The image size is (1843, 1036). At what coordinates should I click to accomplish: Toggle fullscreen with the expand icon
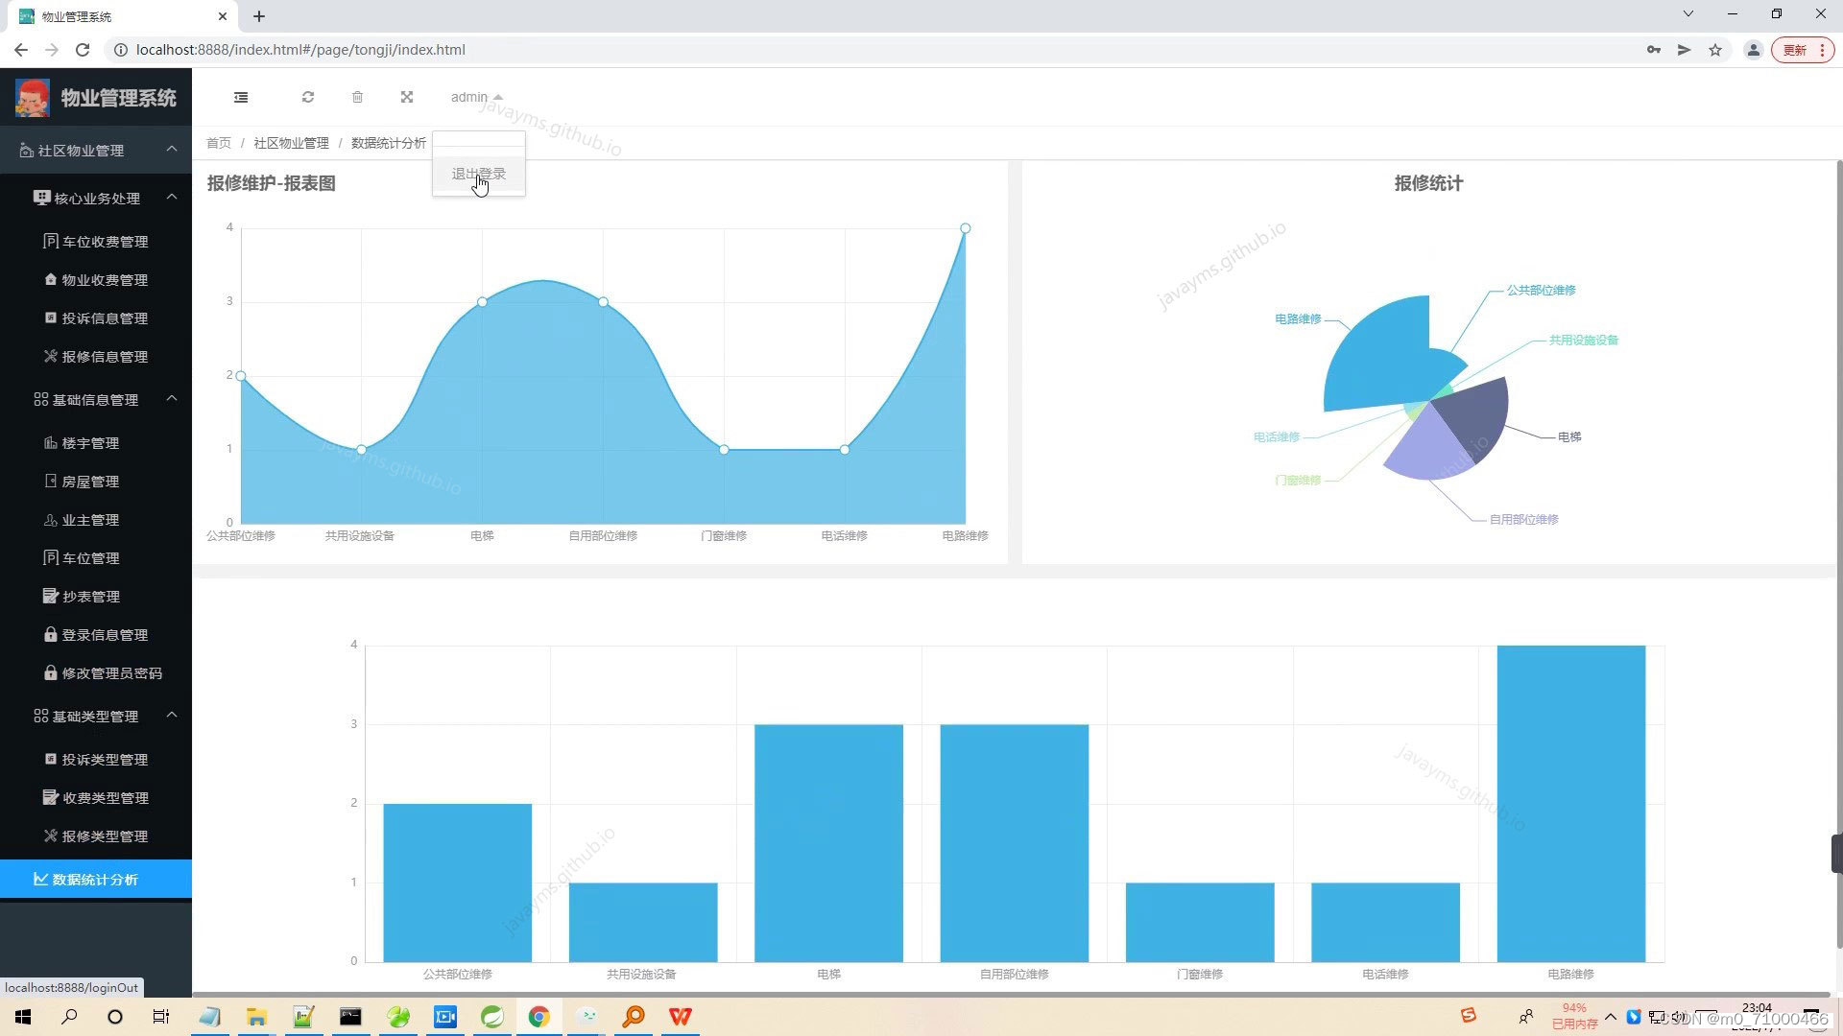tap(407, 97)
